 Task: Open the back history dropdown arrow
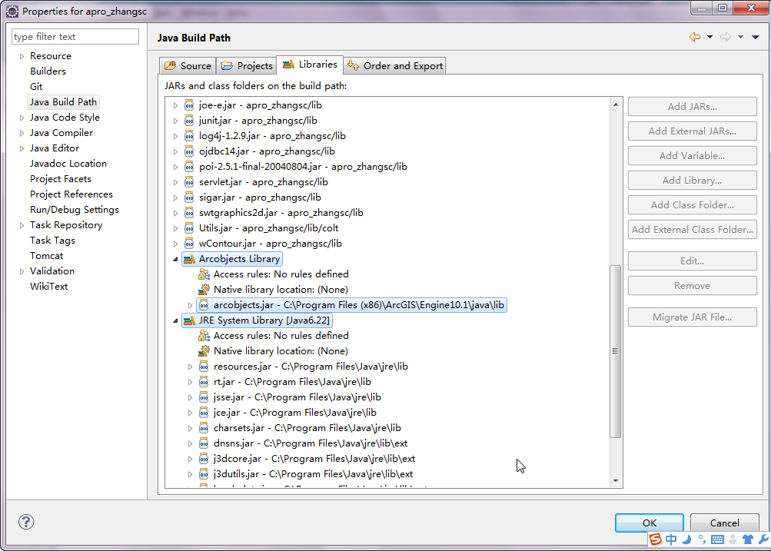pyautogui.click(x=710, y=37)
